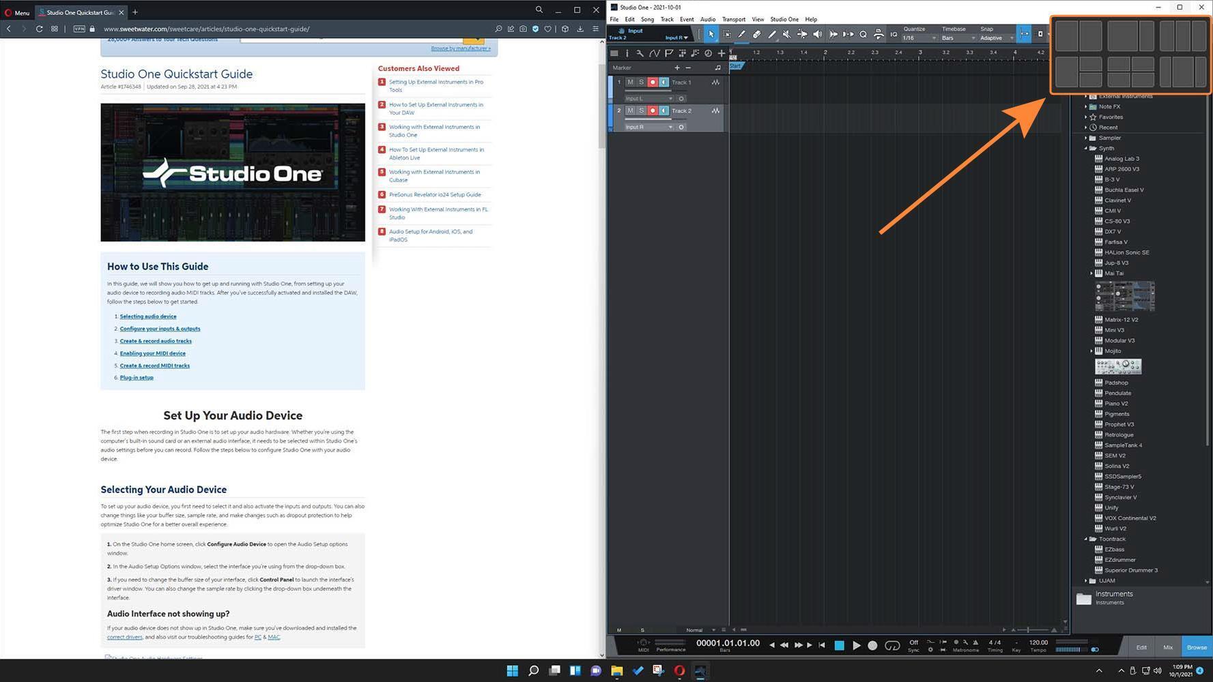1213x682 pixels.
Task: Switch to the Mix view tab
Action: [x=1167, y=647]
